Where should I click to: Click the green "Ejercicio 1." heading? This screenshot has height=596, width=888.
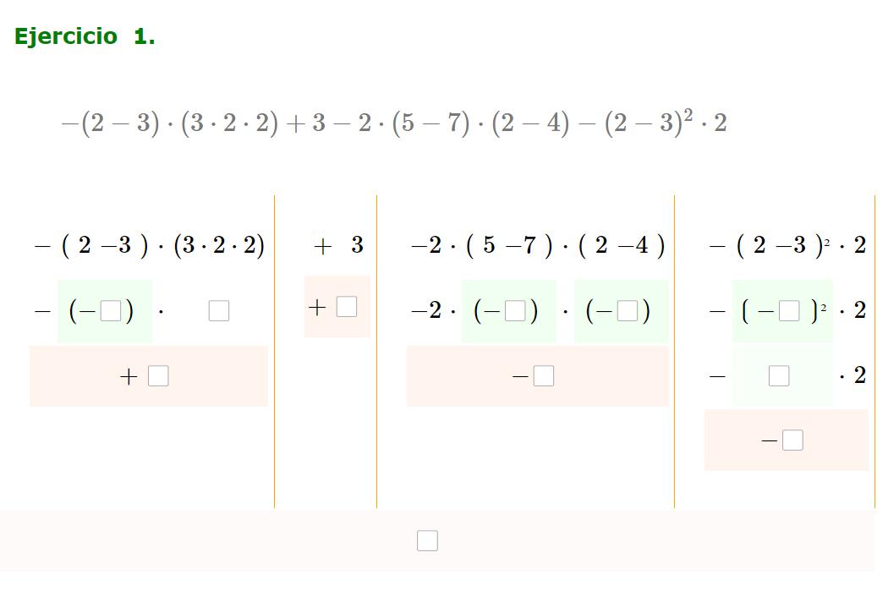pyautogui.click(x=85, y=37)
